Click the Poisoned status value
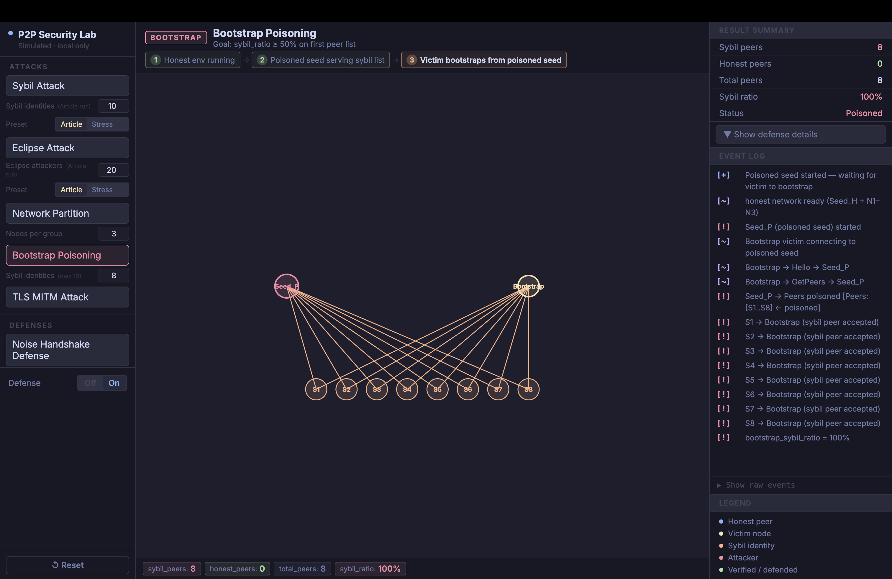Viewport: 892px width, 579px height. [864, 113]
